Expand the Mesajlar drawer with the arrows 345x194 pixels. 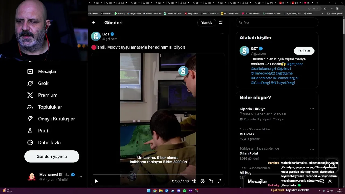330,181
